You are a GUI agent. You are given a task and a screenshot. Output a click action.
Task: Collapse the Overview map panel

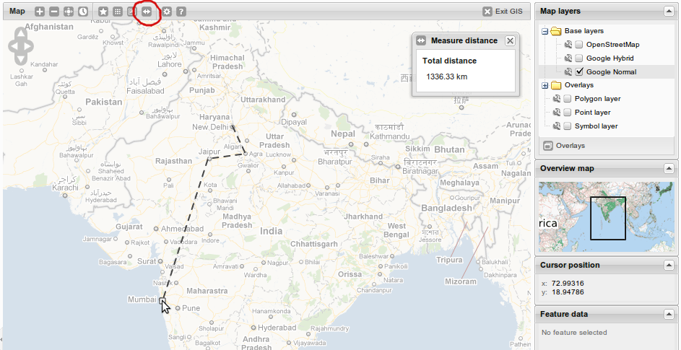pos(669,168)
